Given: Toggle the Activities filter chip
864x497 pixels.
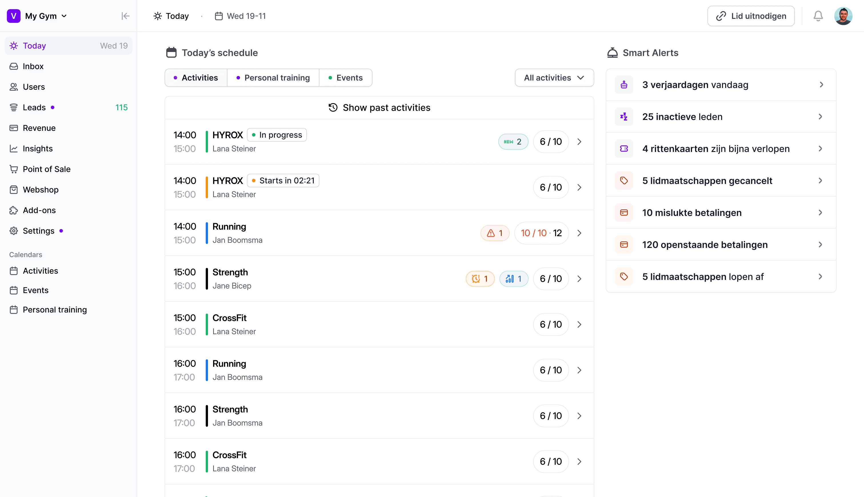Looking at the screenshot, I should click(196, 78).
